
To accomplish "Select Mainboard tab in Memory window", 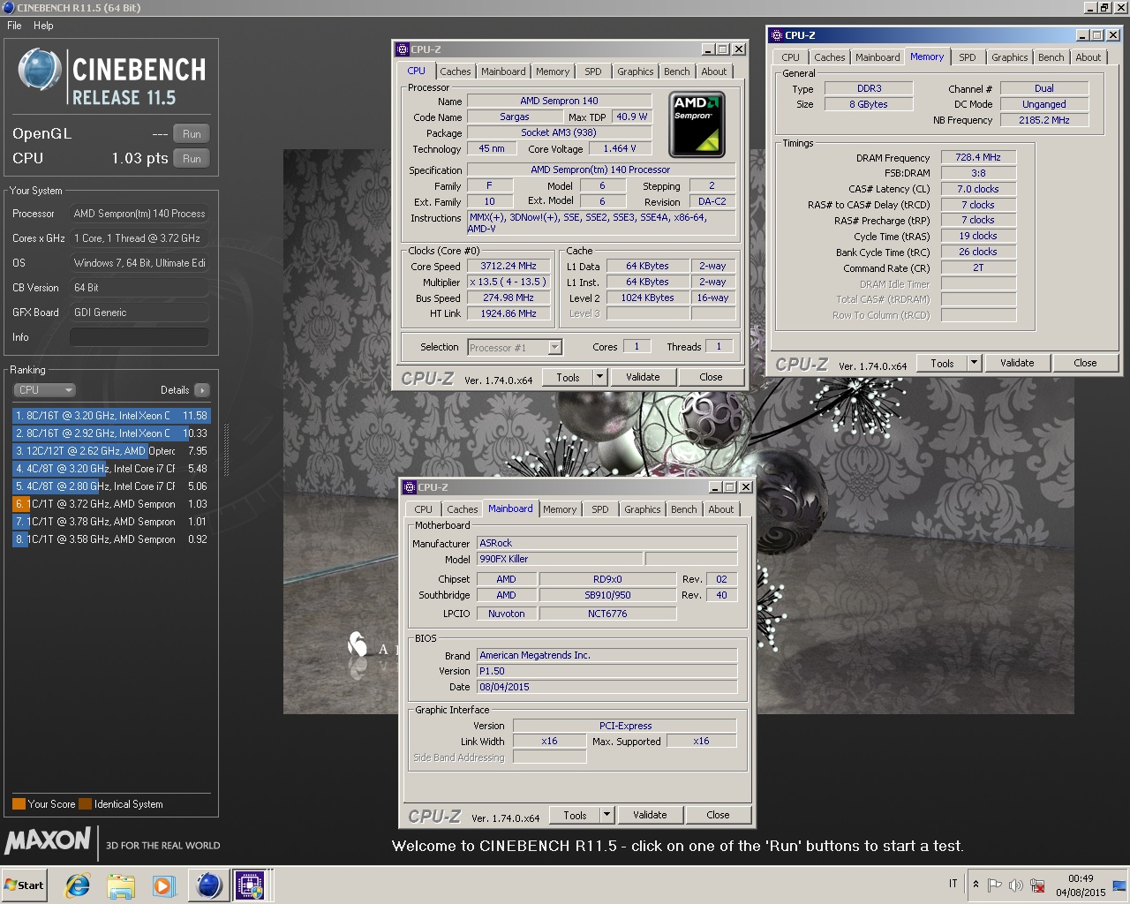I will 878,57.
